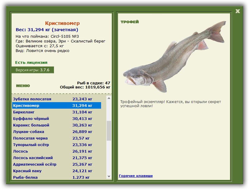
Task: Select Зубатка полосатая in the fish list
Action: click(57, 99)
